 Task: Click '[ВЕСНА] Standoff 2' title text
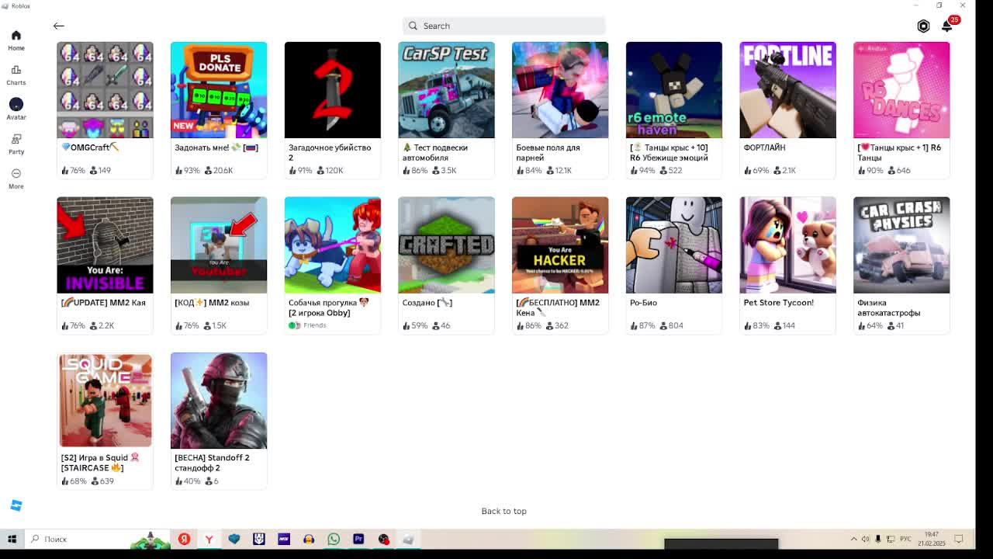click(212, 463)
